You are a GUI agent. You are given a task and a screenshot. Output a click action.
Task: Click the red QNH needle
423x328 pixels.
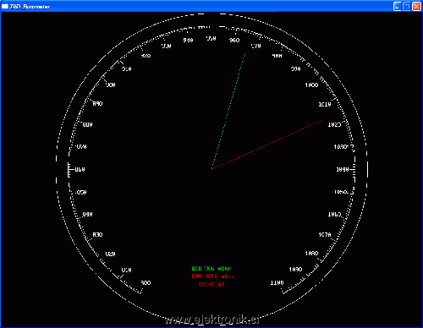coord(267,145)
